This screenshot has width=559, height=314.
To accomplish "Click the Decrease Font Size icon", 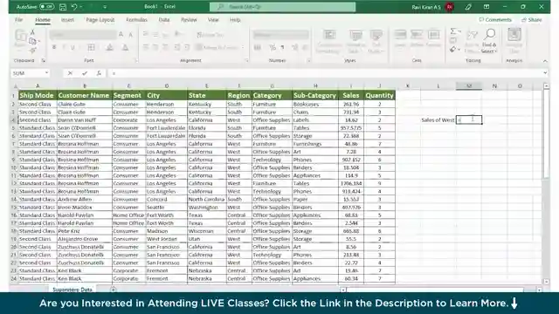I will (x=130, y=35).
